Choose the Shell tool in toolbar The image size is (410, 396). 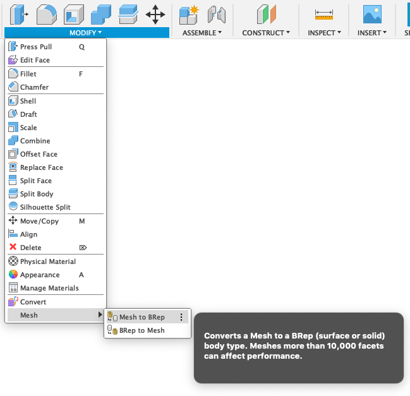coord(74,15)
